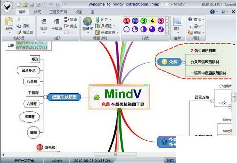
Task: Click the home icon in central topic
Action: pos(97,97)
